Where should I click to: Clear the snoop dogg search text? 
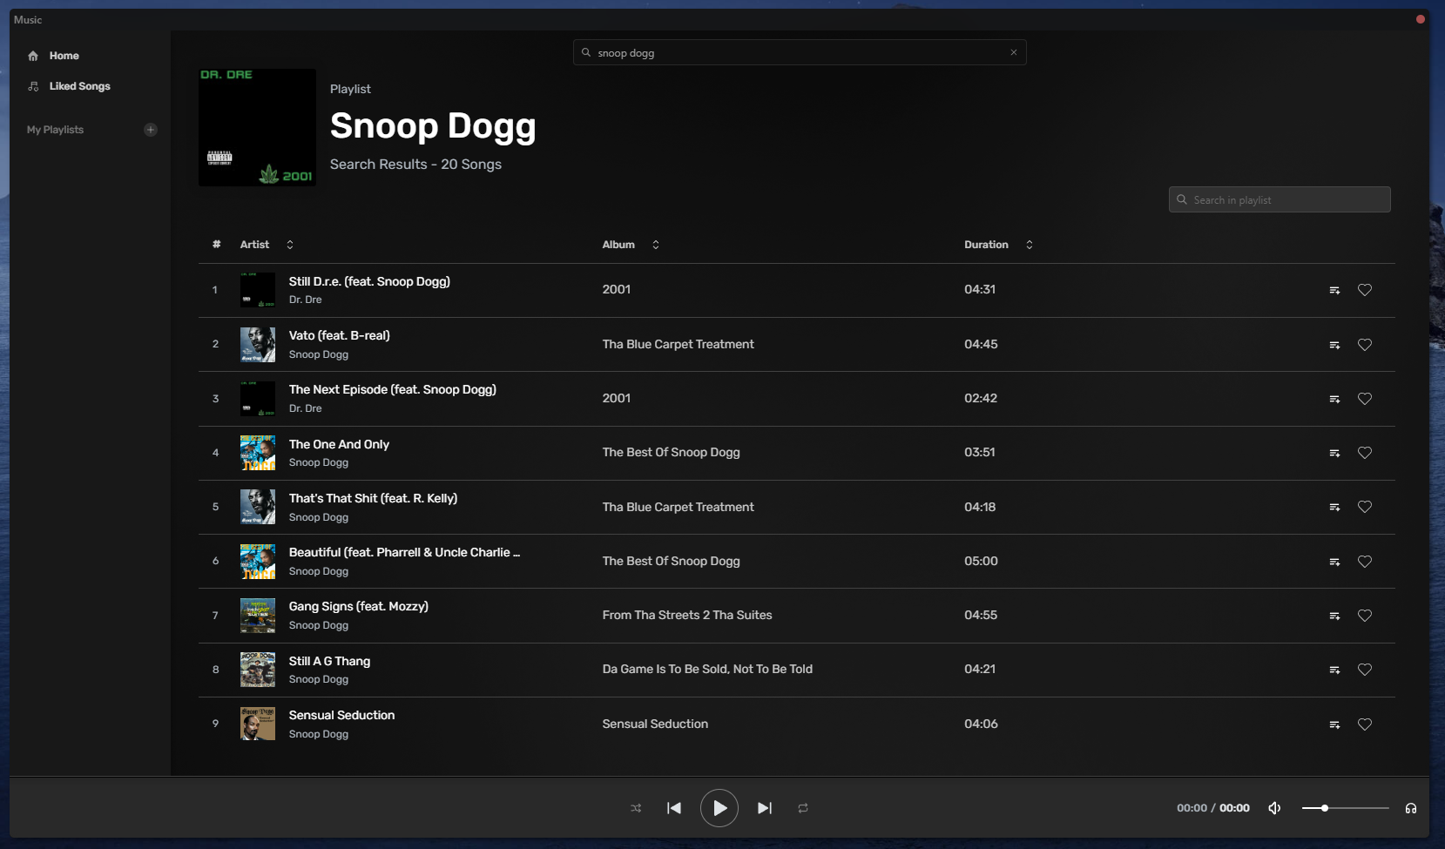pos(1013,52)
